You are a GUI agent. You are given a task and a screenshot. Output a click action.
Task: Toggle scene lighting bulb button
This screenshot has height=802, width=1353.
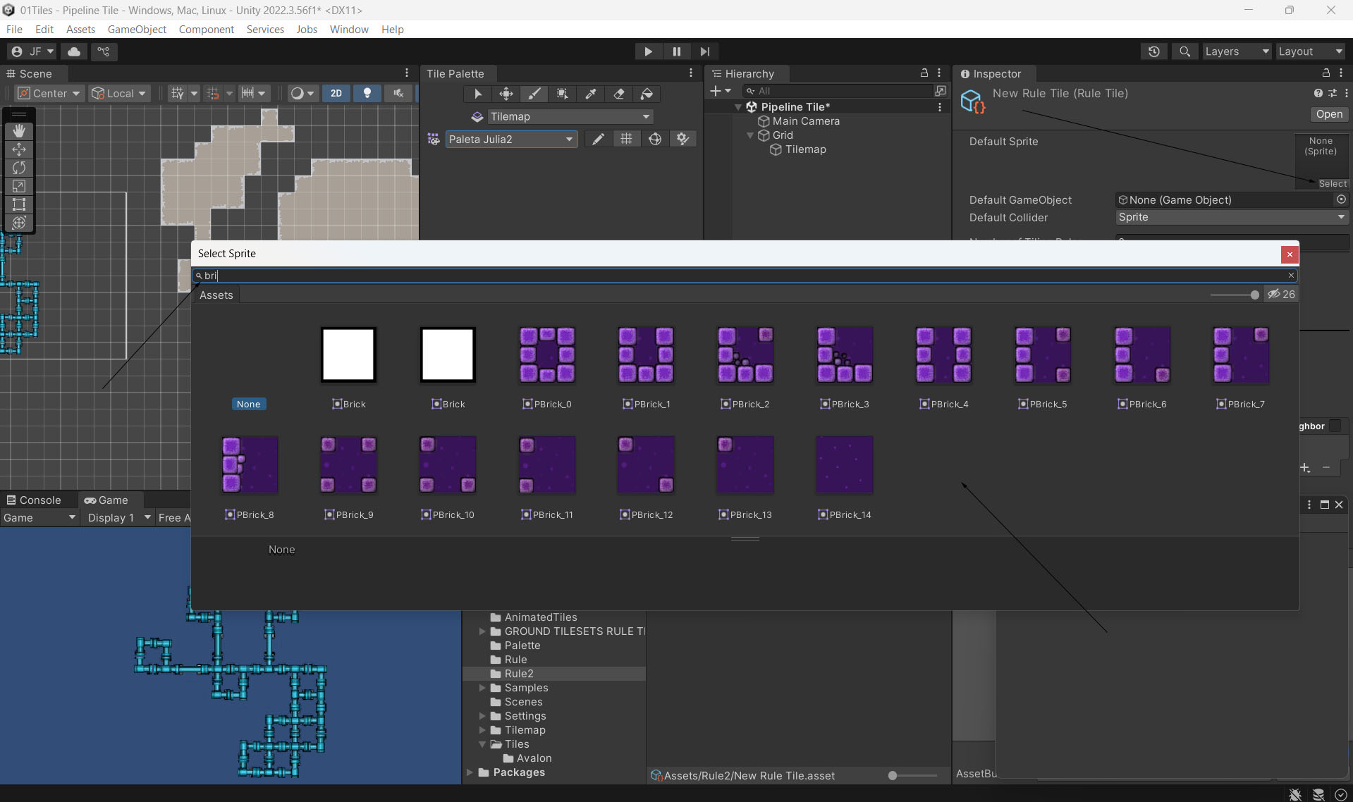point(367,93)
